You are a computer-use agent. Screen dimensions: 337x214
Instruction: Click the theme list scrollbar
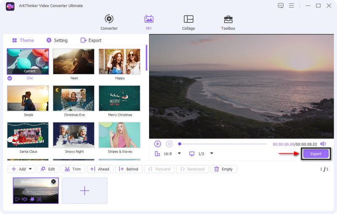pos(146,58)
